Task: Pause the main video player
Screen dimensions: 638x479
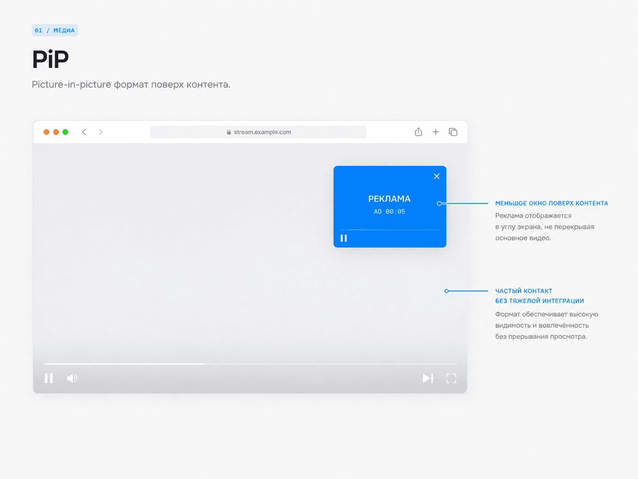Action: (49, 378)
